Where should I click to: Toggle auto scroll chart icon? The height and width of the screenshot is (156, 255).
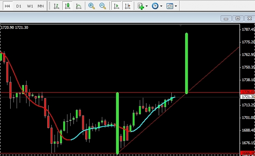tap(116, 6)
